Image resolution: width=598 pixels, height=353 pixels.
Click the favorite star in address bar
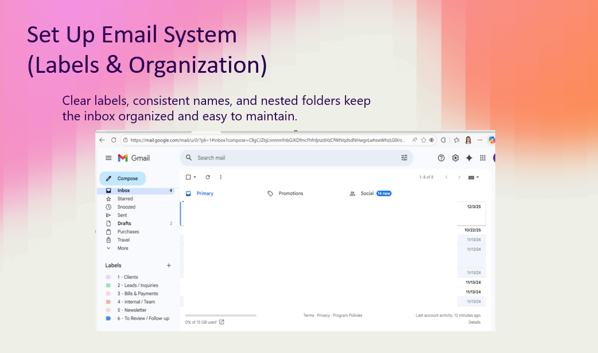pos(424,140)
